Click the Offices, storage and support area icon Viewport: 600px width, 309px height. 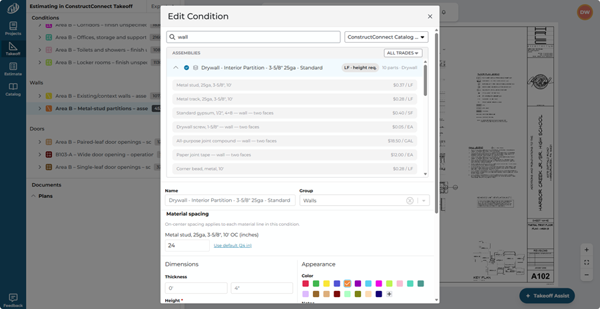point(49,37)
